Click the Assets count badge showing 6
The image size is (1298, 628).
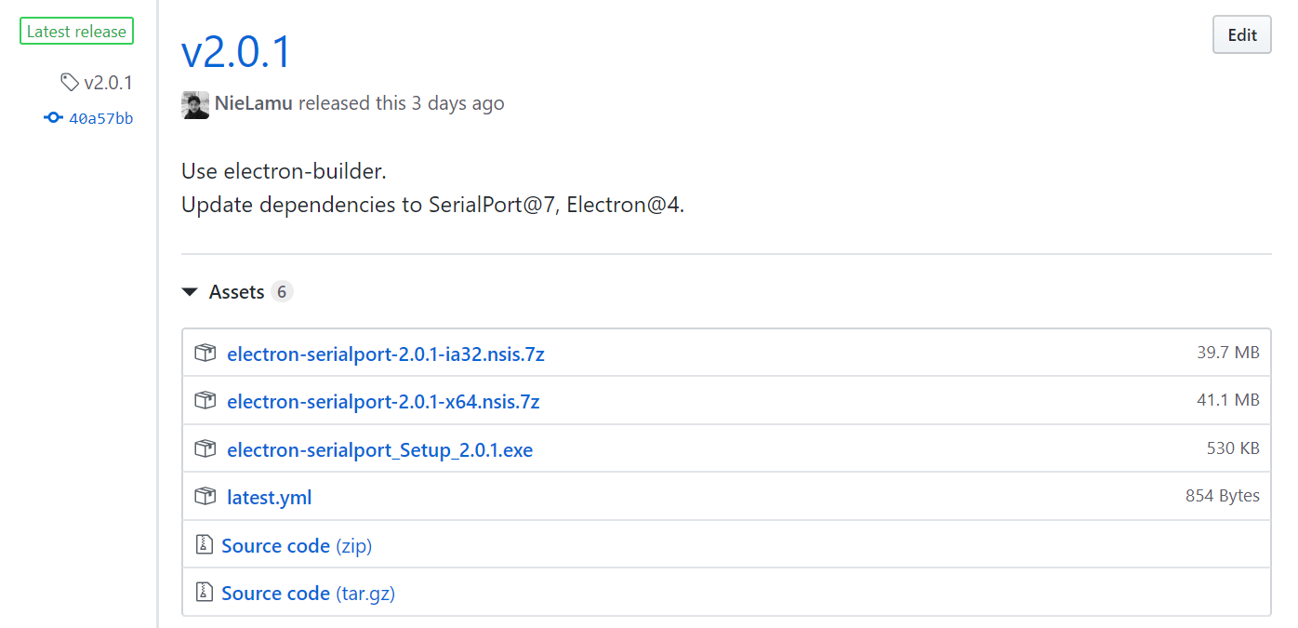281,291
